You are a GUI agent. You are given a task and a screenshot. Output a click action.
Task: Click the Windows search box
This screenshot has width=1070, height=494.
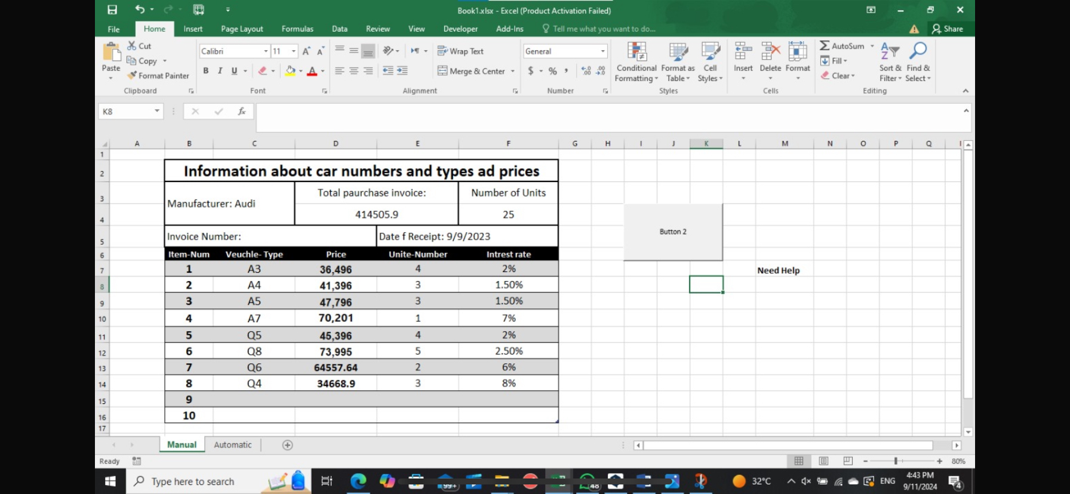pyautogui.click(x=193, y=481)
